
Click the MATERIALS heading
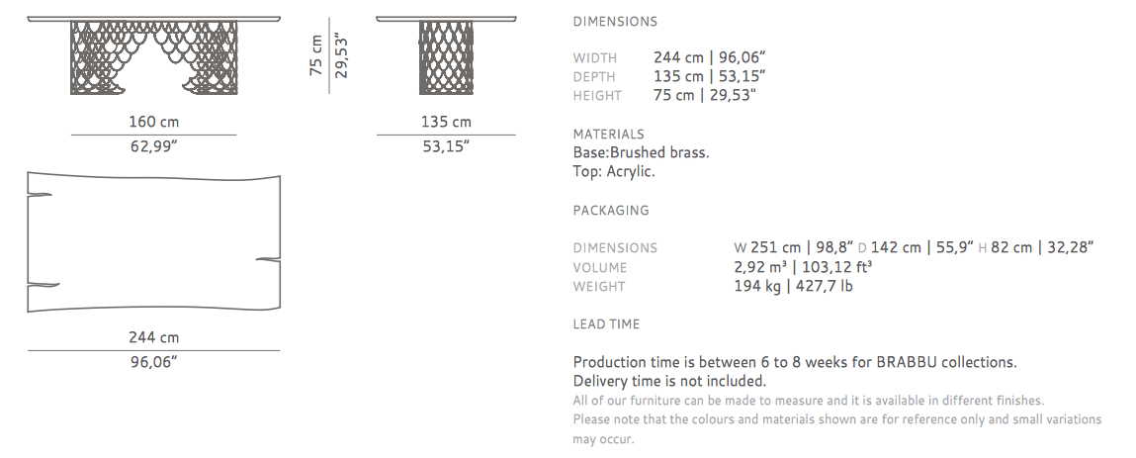[609, 135]
